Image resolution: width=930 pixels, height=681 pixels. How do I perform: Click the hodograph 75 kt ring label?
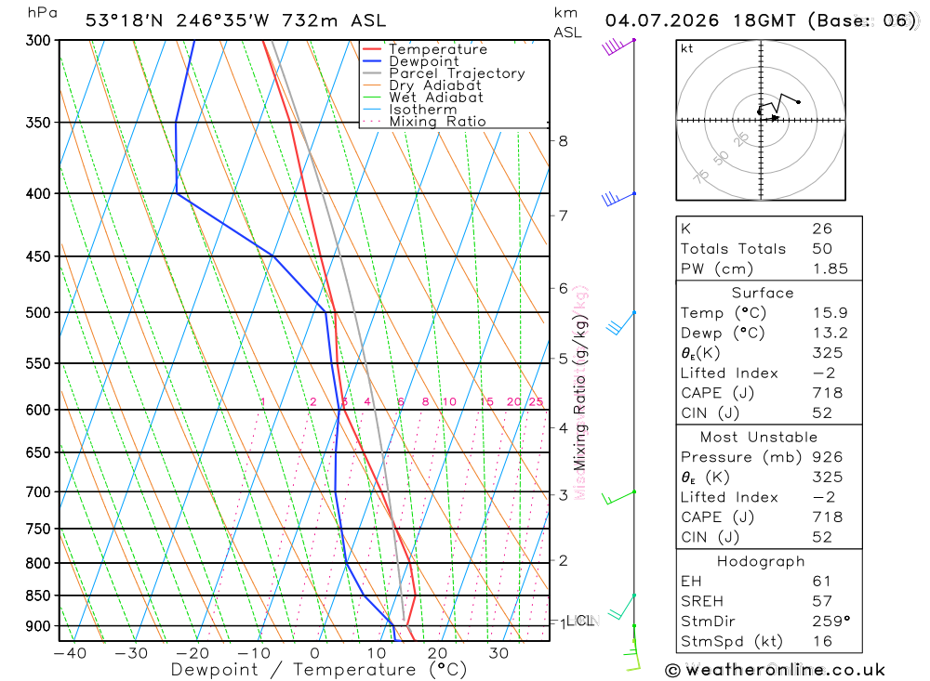coord(701,177)
